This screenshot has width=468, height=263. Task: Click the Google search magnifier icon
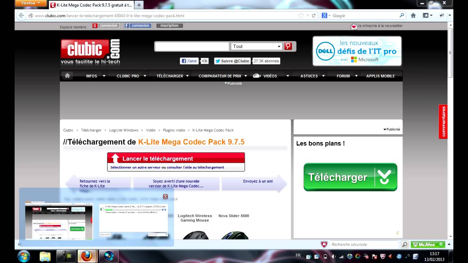(402, 16)
